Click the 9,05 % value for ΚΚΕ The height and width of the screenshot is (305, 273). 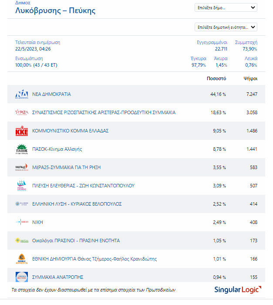click(219, 131)
